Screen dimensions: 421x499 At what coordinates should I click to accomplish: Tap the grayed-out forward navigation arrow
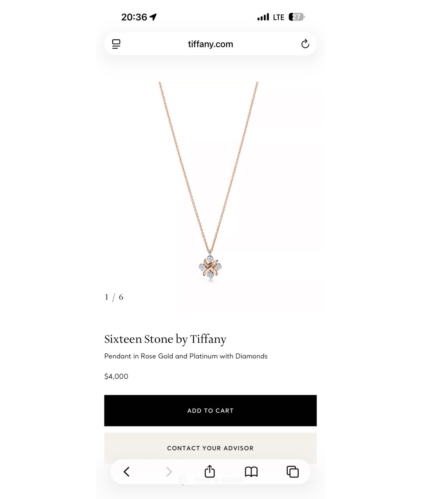coord(169,472)
